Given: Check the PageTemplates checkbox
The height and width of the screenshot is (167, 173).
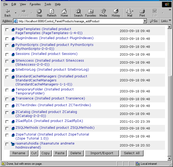Looking at the screenshot, I should pyautogui.click(x=7, y=30).
